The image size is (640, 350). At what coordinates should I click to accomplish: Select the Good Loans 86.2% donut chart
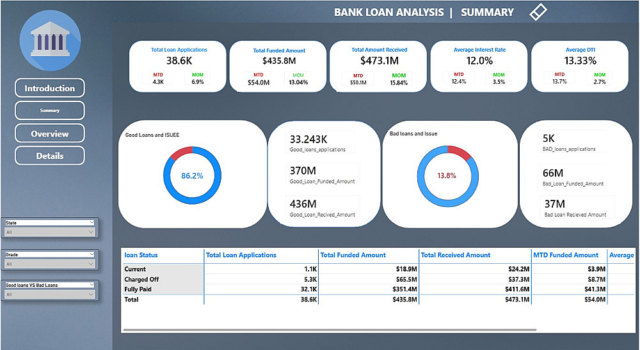tap(192, 176)
